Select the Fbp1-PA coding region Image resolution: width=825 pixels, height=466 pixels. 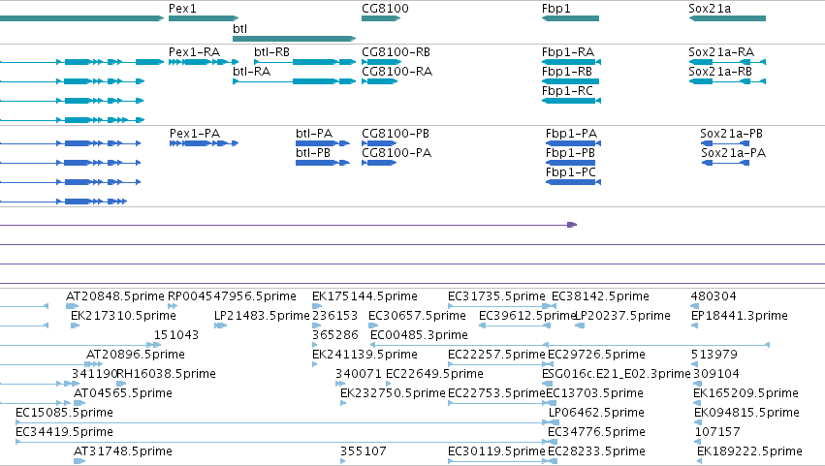pos(574,143)
